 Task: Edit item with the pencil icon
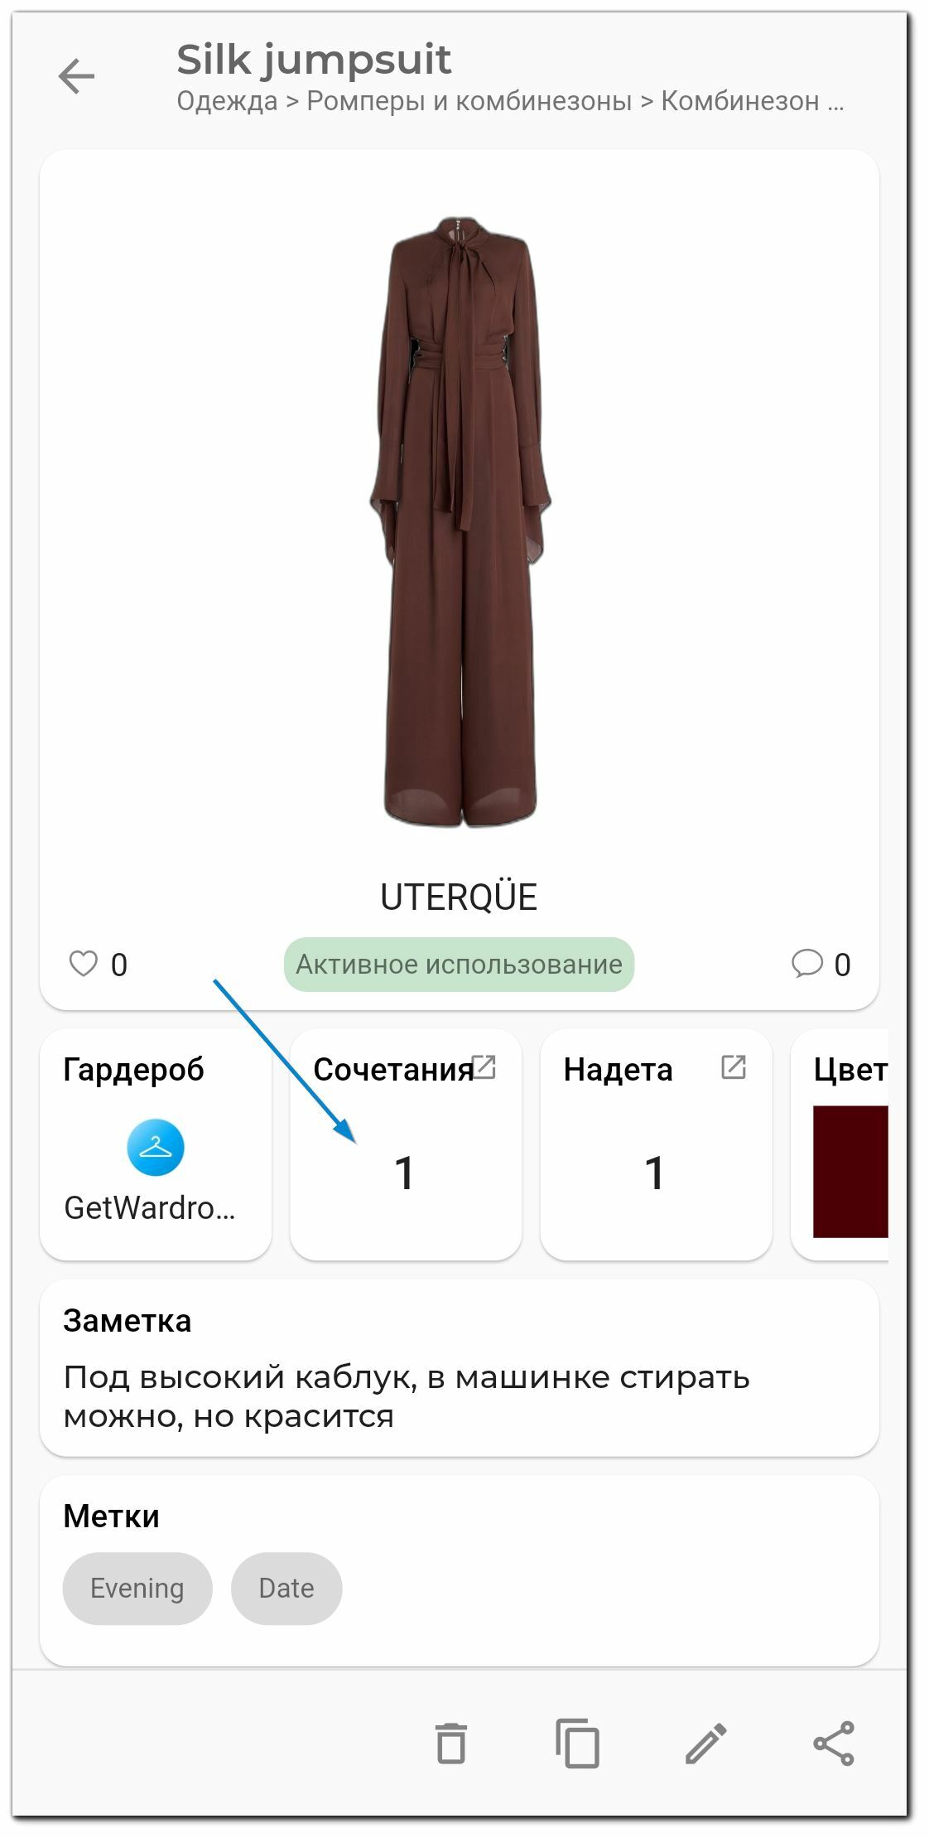coord(706,1743)
